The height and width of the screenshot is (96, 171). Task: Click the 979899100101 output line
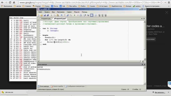pyautogui.click(x=44, y=69)
